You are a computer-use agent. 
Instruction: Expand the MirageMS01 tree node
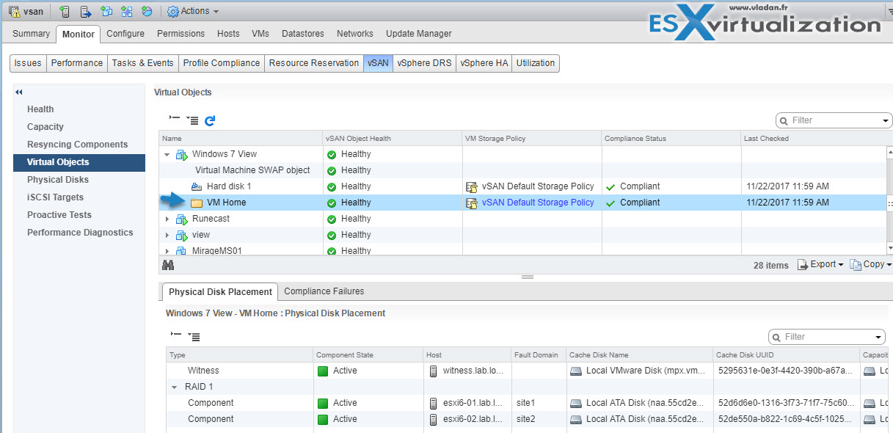tap(167, 251)
